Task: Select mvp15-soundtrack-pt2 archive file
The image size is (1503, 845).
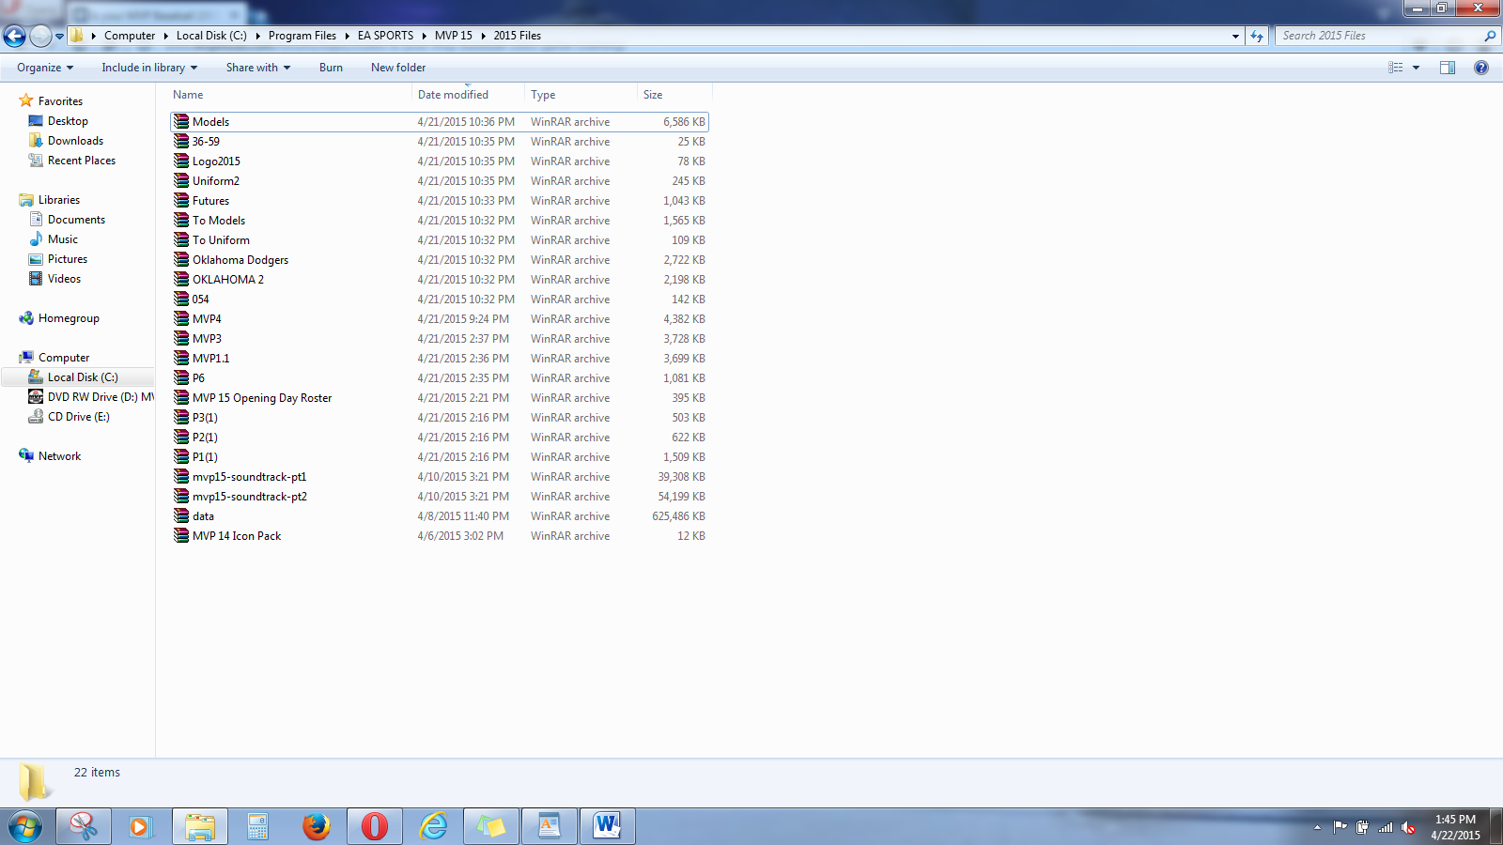Action: coord(439,497)
